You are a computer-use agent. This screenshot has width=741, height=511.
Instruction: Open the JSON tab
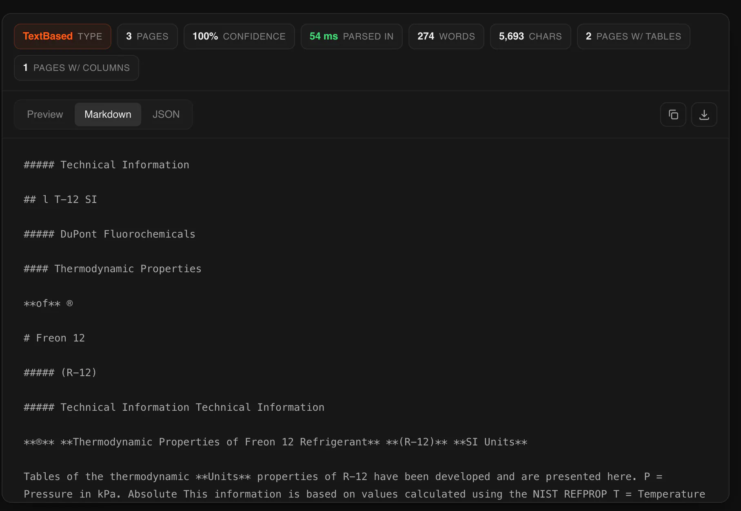[166, 115]
